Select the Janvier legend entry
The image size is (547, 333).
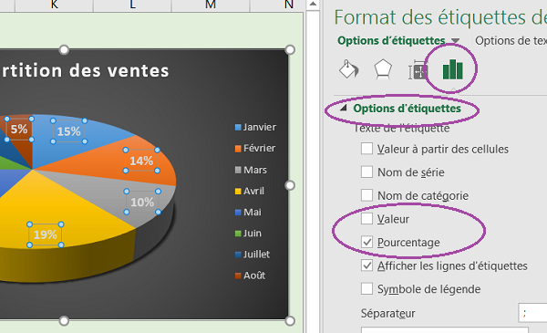(255, 127)
